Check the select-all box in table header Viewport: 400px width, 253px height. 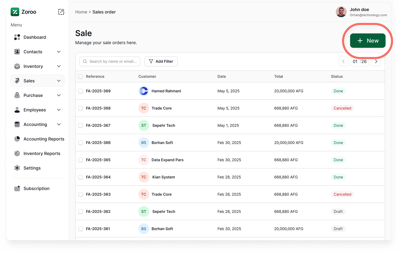(x=81, y=76)
